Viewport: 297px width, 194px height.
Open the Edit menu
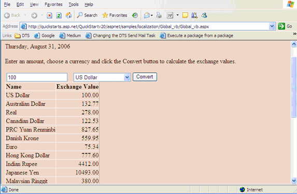coord(20,4)
